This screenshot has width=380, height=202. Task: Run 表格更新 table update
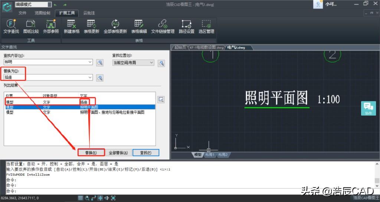tap(91, 26)
